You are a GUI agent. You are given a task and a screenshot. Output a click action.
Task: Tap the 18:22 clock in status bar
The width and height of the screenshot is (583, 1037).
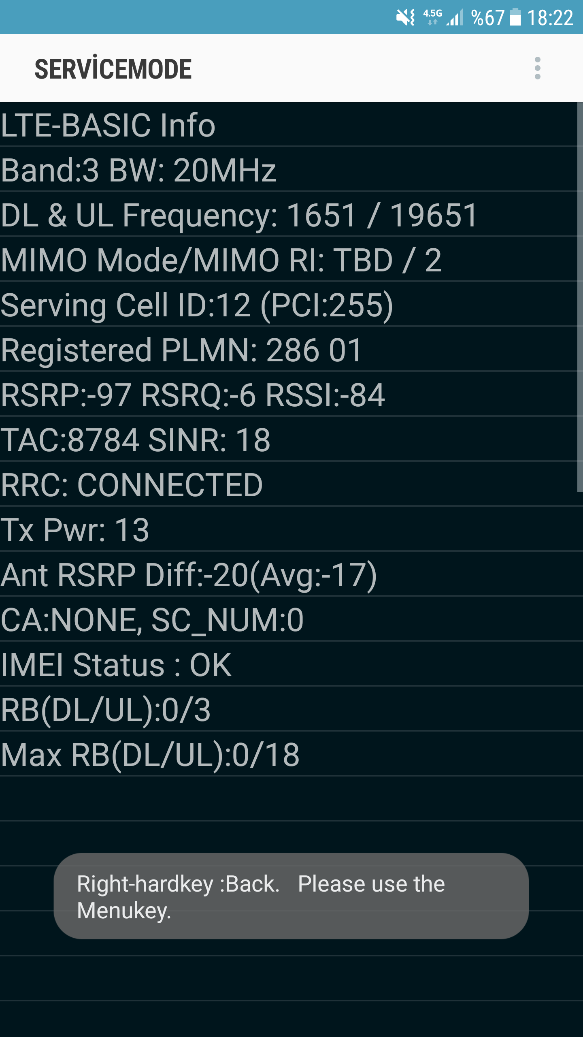coord(550,18)
